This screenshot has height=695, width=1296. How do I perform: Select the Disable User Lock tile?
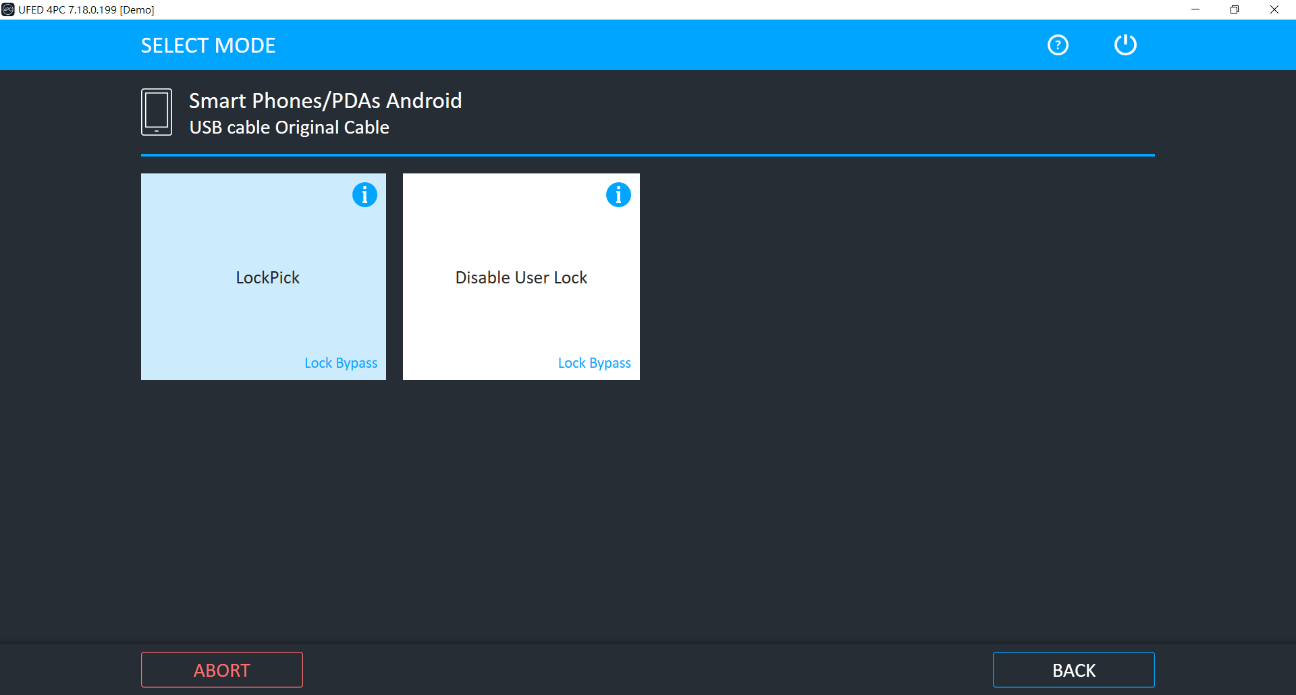(521, 277)
